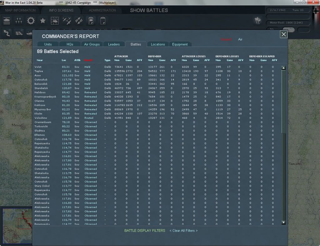Select the Myasnoy Bor battle row

pos(157,109)
